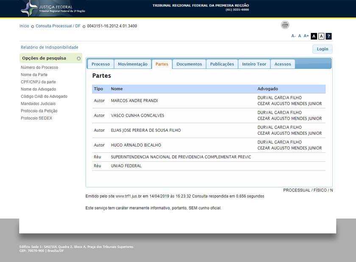The image size is (356, 262).
Task: Select party name VASCO CUNHA GONCALVES
Action: click(x=137, y=115)
